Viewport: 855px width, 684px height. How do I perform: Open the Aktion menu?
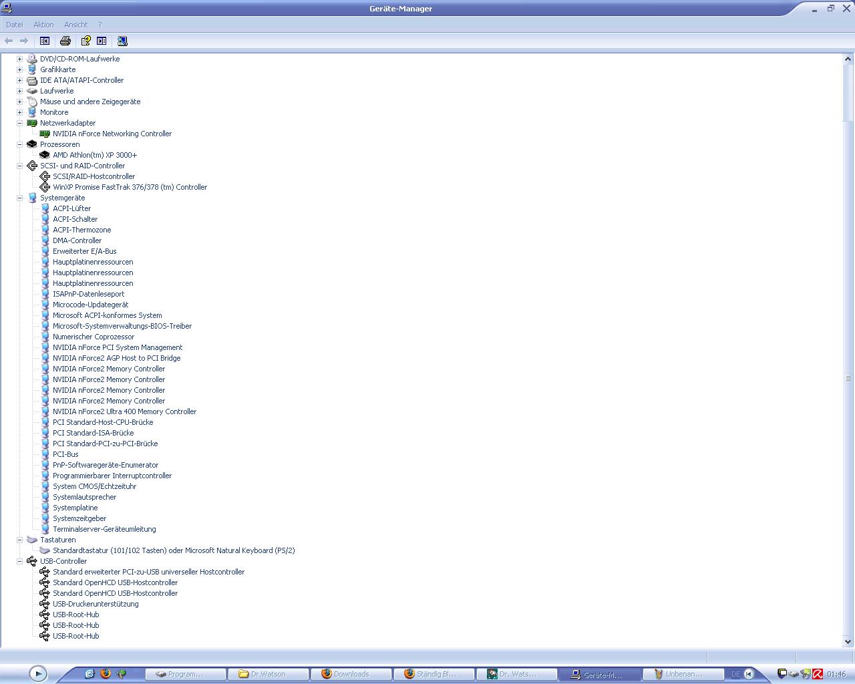(43, 25)
